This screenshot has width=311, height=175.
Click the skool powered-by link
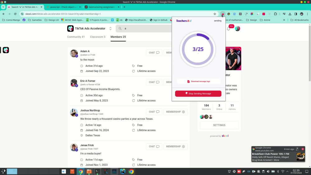point(225,136)
